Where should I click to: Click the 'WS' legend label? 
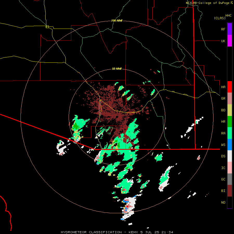223,145
